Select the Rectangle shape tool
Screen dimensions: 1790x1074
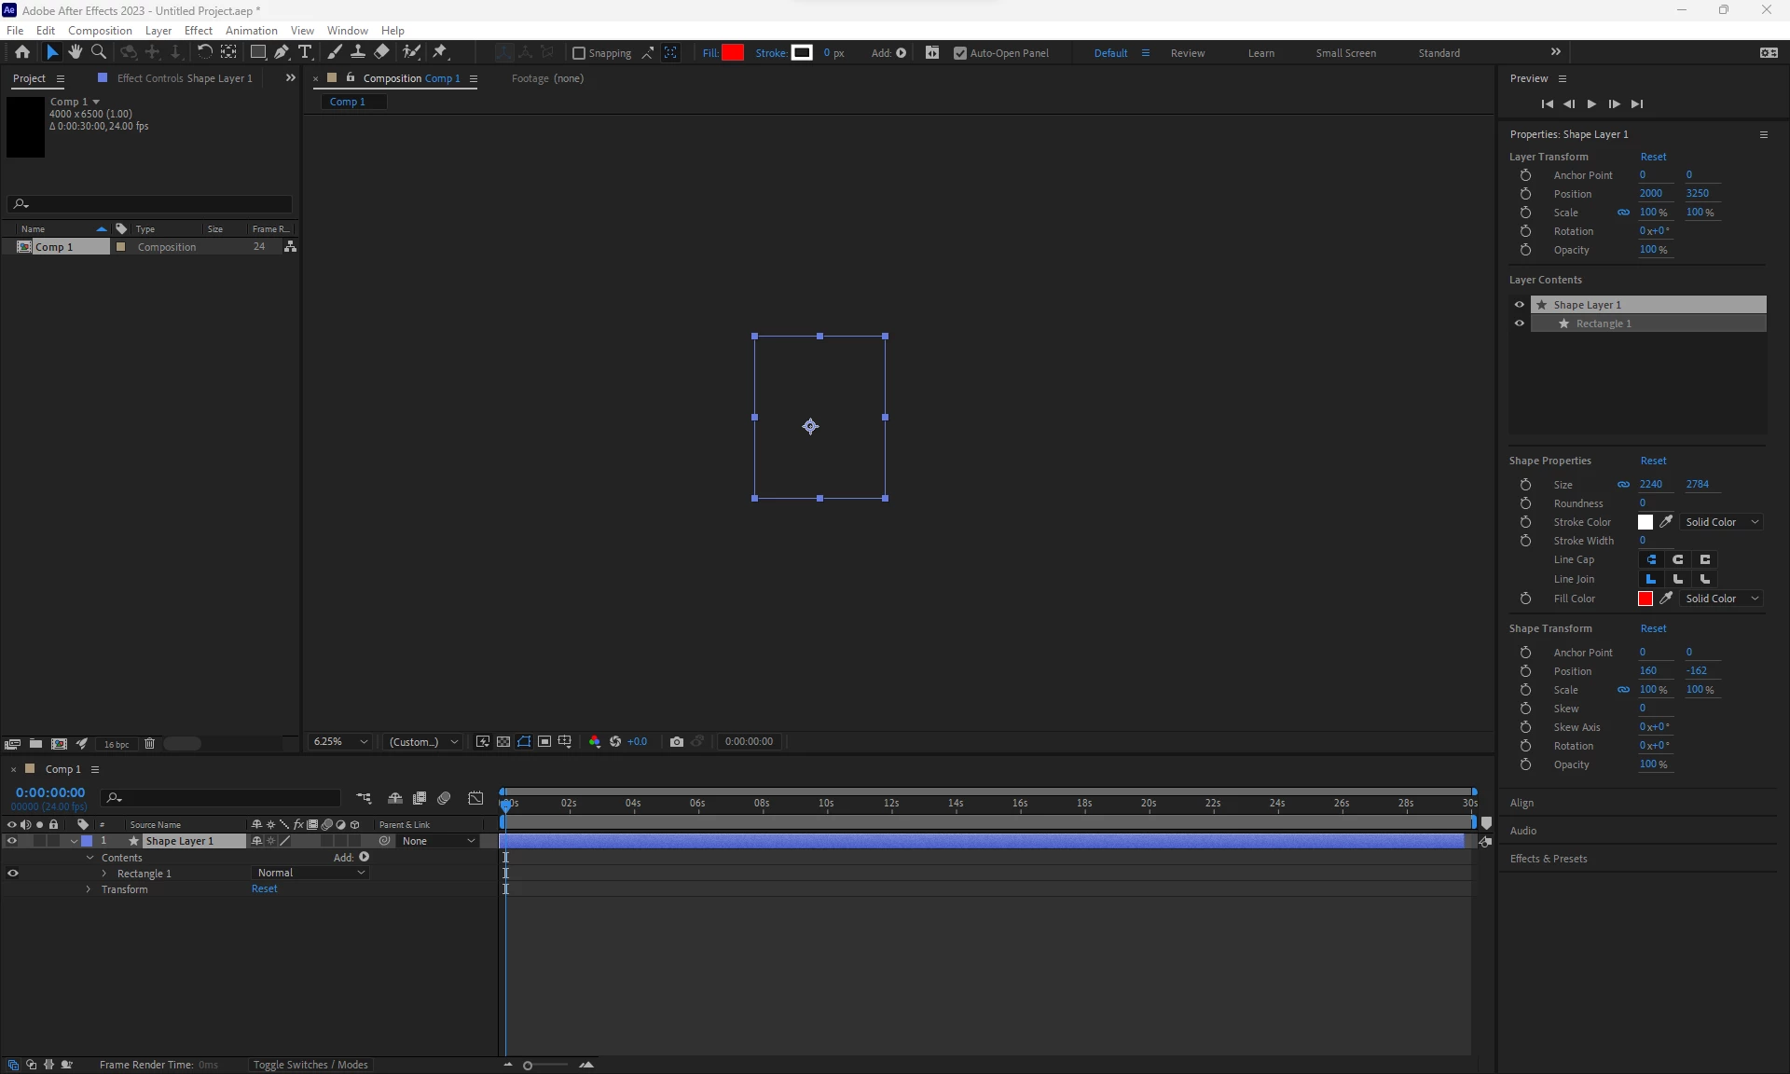tap(257, 52)
